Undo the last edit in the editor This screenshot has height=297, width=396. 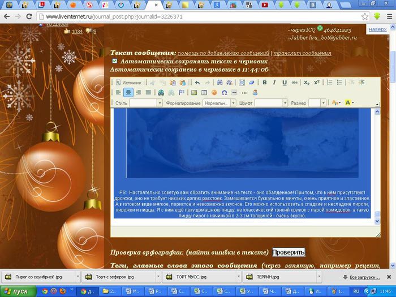coord(197,83)
